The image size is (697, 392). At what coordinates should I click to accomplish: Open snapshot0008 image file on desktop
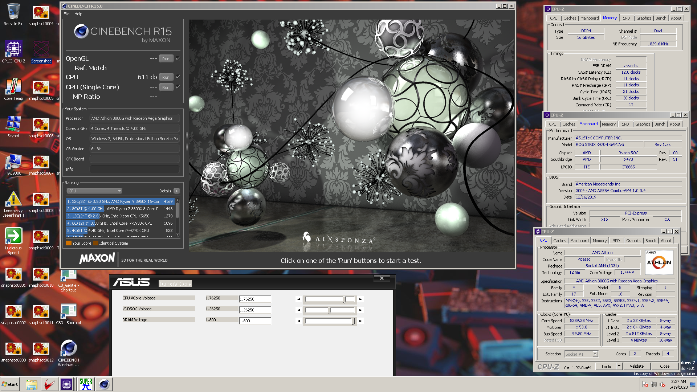coord(41,201)
